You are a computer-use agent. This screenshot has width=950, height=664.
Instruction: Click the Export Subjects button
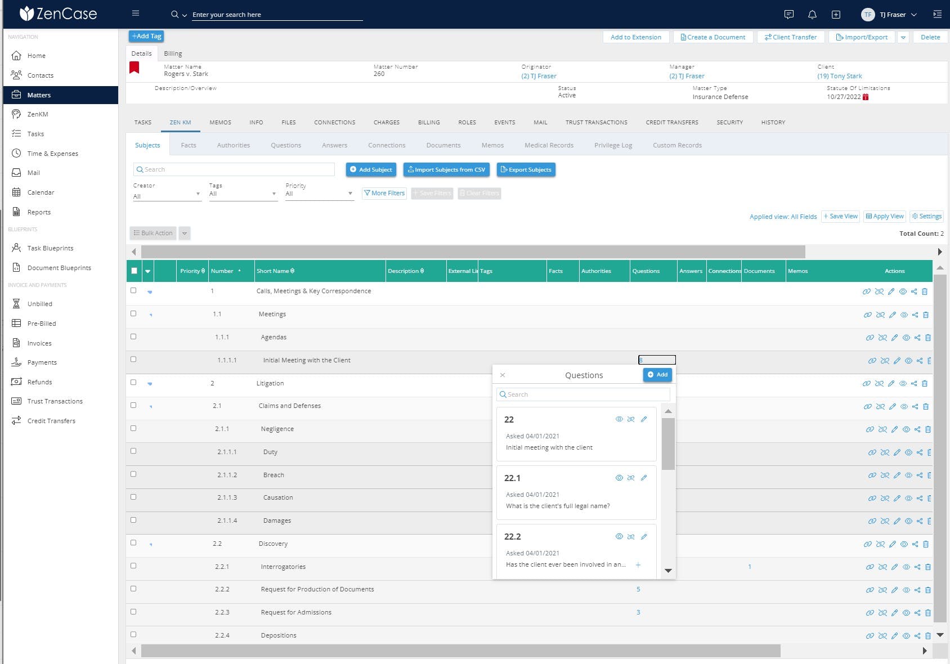526,169
